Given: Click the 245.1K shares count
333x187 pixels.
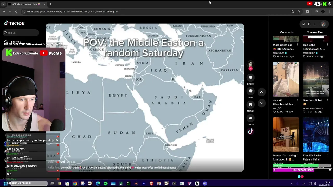Looking at the screenshot, I should [x=251, y=125].
